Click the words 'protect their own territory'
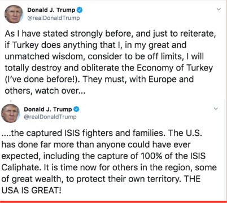 coord(129,179)
